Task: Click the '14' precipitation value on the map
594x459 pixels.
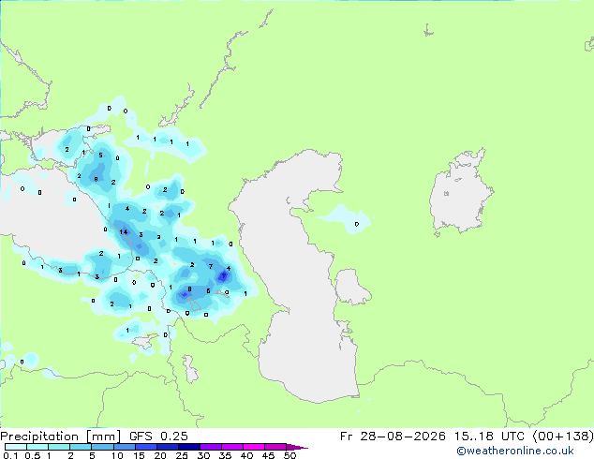Action: 123,231
